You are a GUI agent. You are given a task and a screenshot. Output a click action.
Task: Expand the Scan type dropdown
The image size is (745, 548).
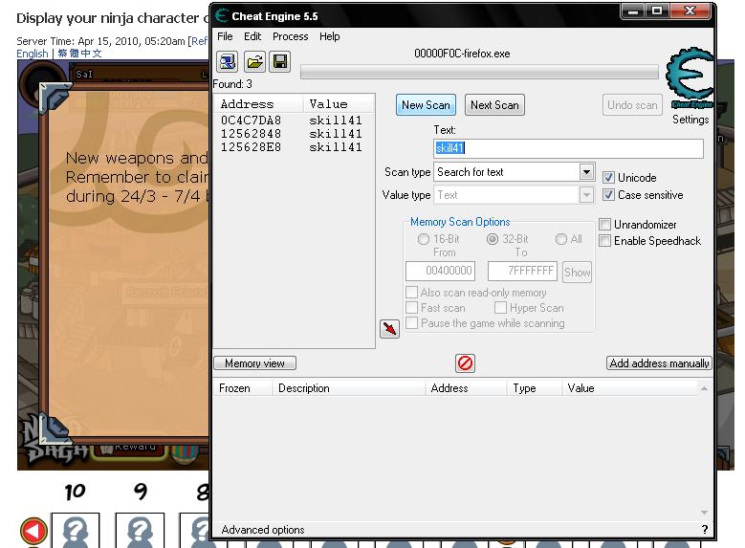pos(587,171)
